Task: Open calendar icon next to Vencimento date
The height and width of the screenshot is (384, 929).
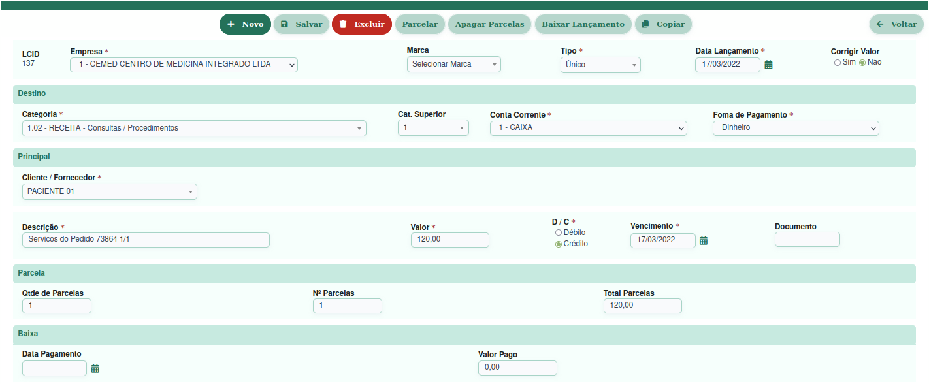Action: point(704,240)
